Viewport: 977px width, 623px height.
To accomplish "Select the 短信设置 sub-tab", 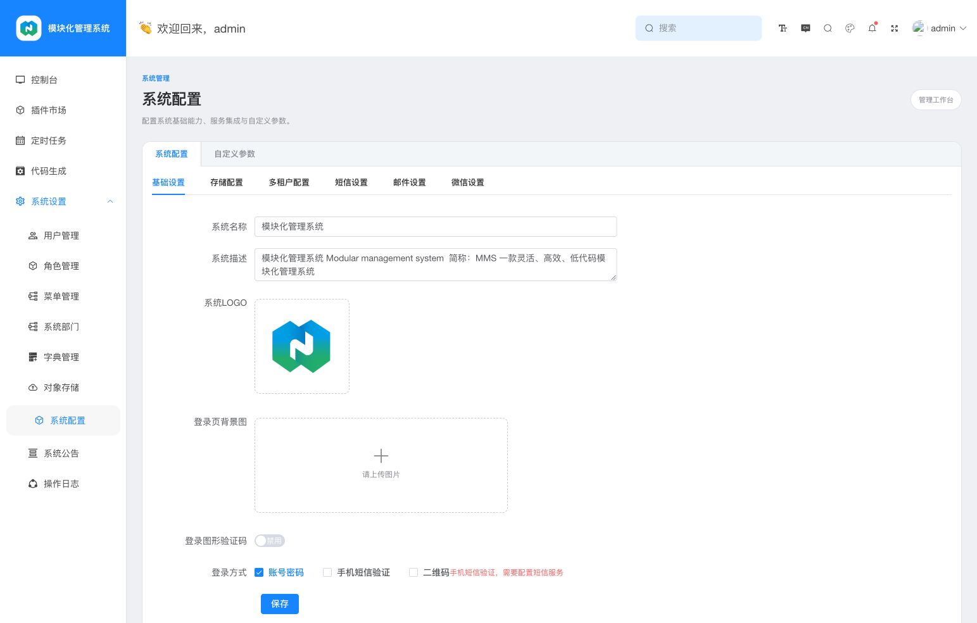I will coord(351,182).
